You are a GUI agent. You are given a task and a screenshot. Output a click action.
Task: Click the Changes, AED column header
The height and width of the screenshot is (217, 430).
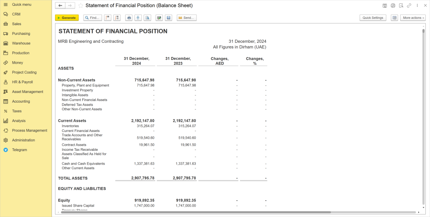pos(219,61)
